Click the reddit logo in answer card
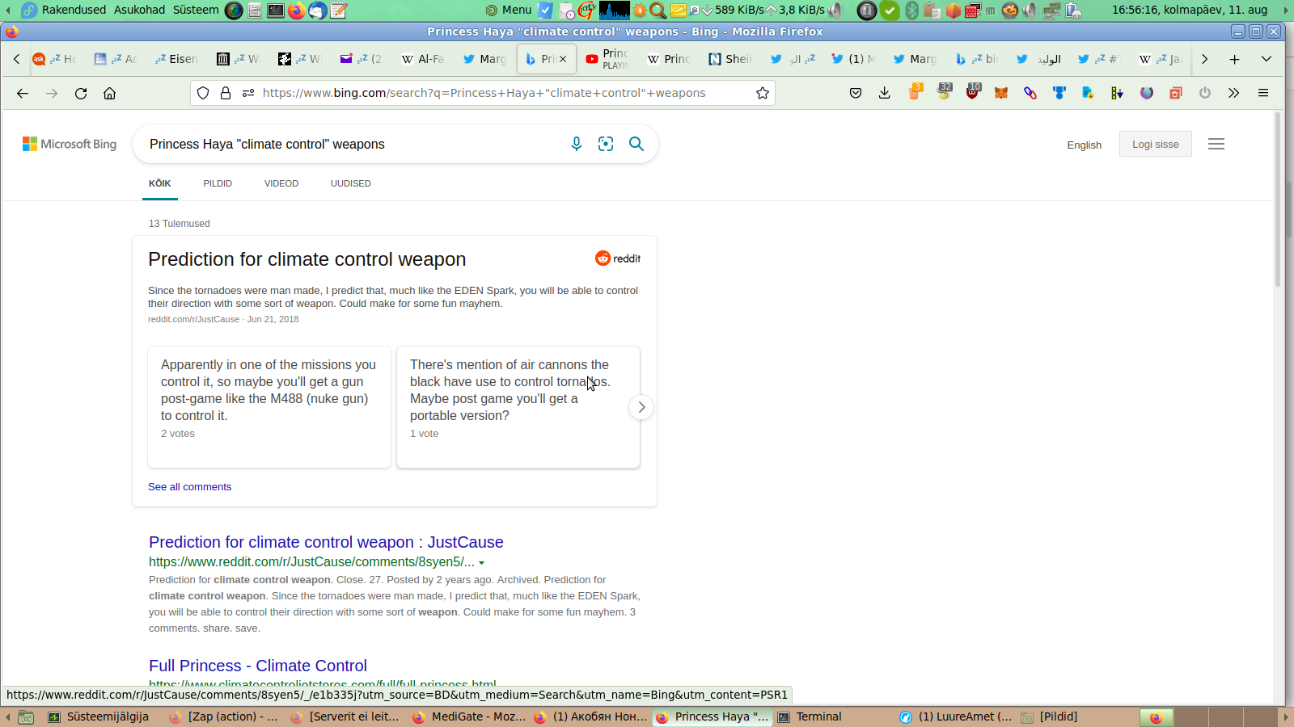Screen dimensions: 1294x727 pos(618,258)
